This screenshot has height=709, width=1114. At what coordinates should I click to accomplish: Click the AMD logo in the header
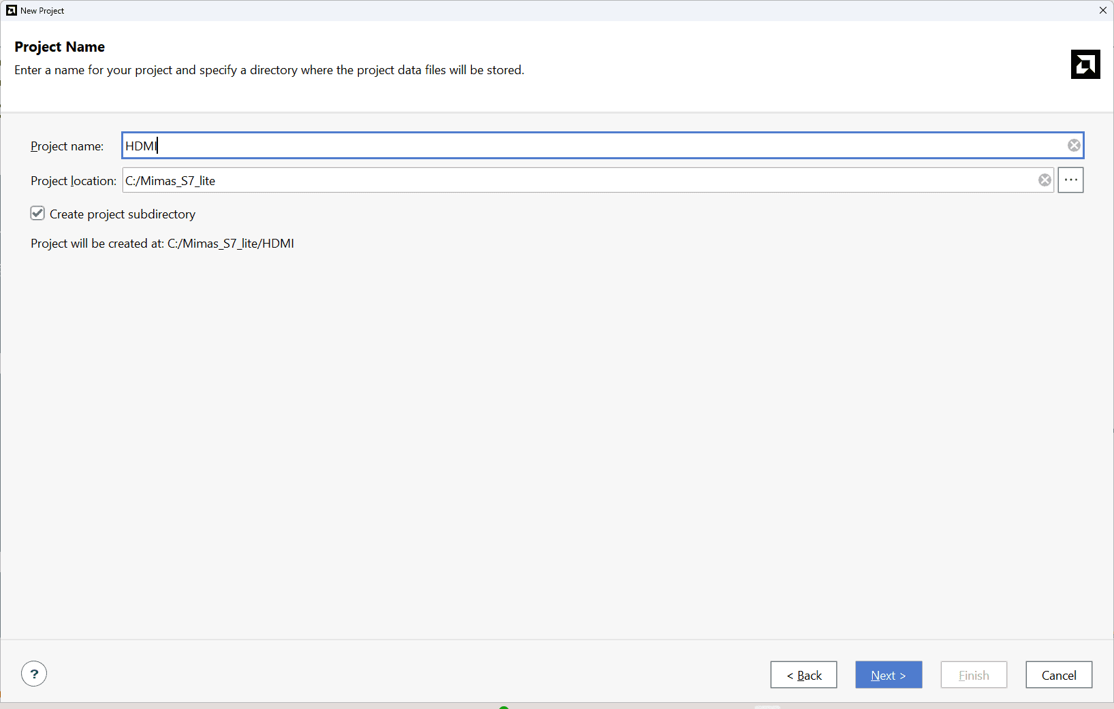tap(1085, 65)
